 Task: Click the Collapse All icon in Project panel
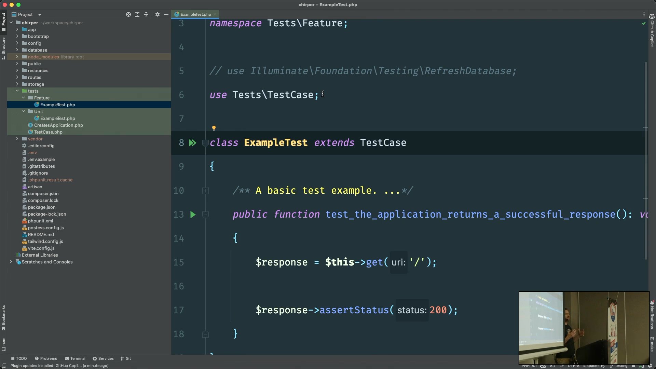[x=146, y=14]
